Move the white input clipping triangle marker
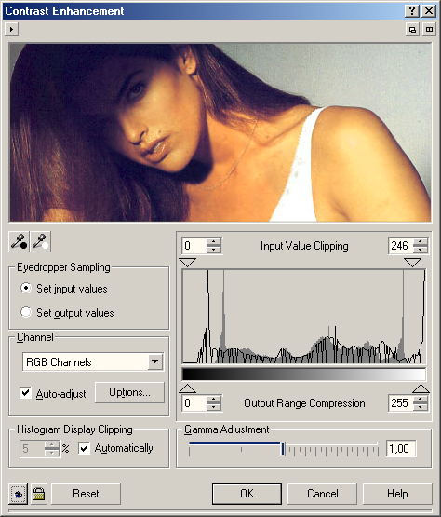 tap(413, 263)
